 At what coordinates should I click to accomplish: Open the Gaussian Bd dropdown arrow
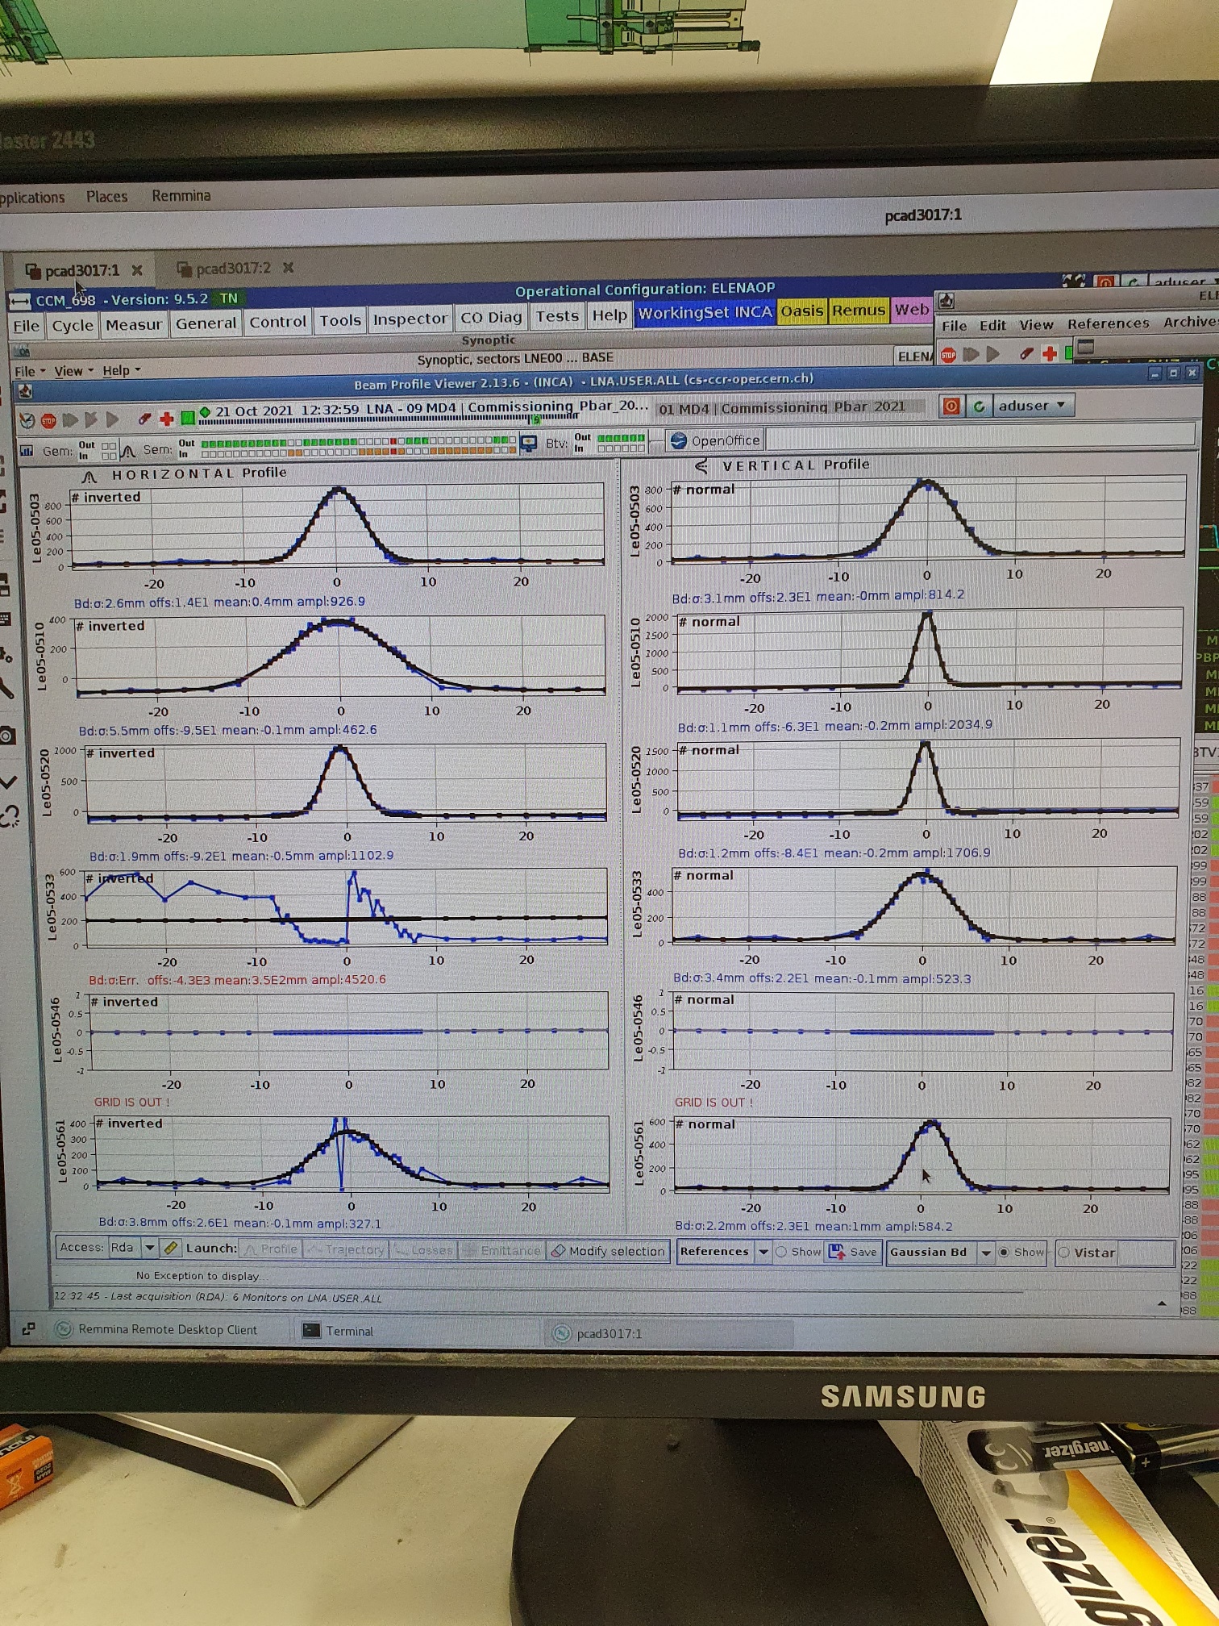point(985,1253)
